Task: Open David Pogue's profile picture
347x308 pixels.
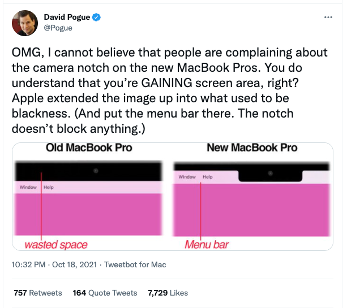Action: click(25, 23)
